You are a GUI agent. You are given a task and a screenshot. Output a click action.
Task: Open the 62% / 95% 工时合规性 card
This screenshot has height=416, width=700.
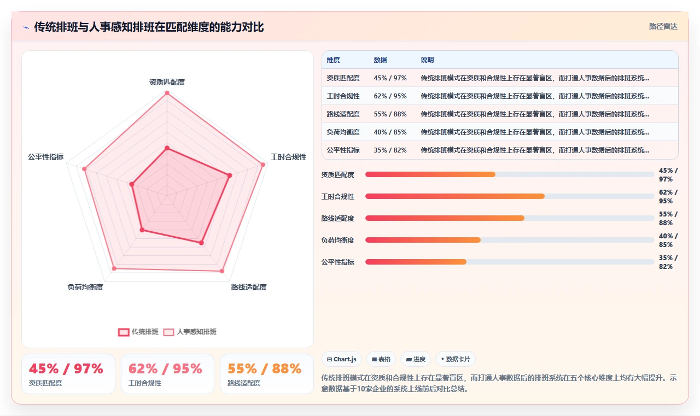(x=167, y=374)
